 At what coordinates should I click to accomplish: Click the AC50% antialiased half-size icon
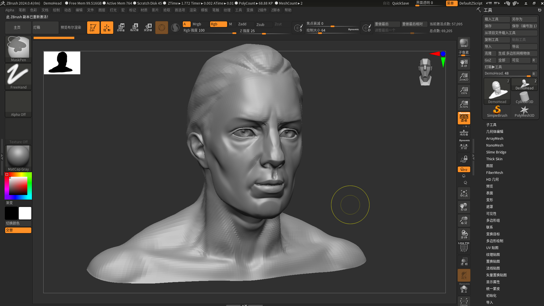(464, 104)
